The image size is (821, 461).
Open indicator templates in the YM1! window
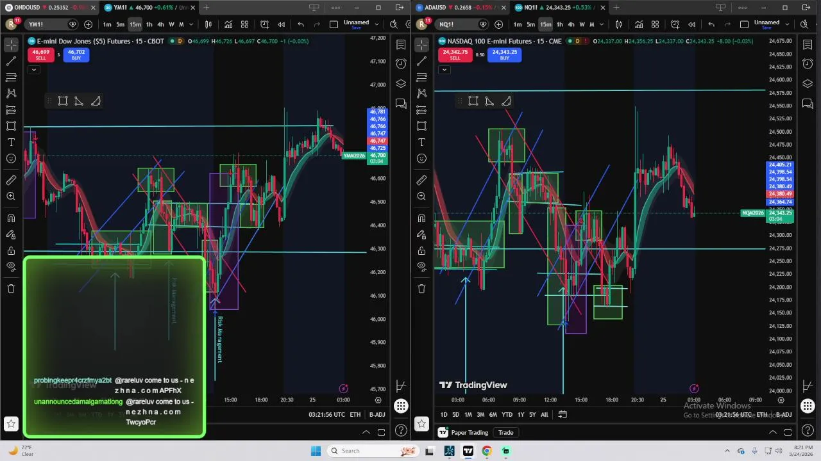[x=244, y=24]
